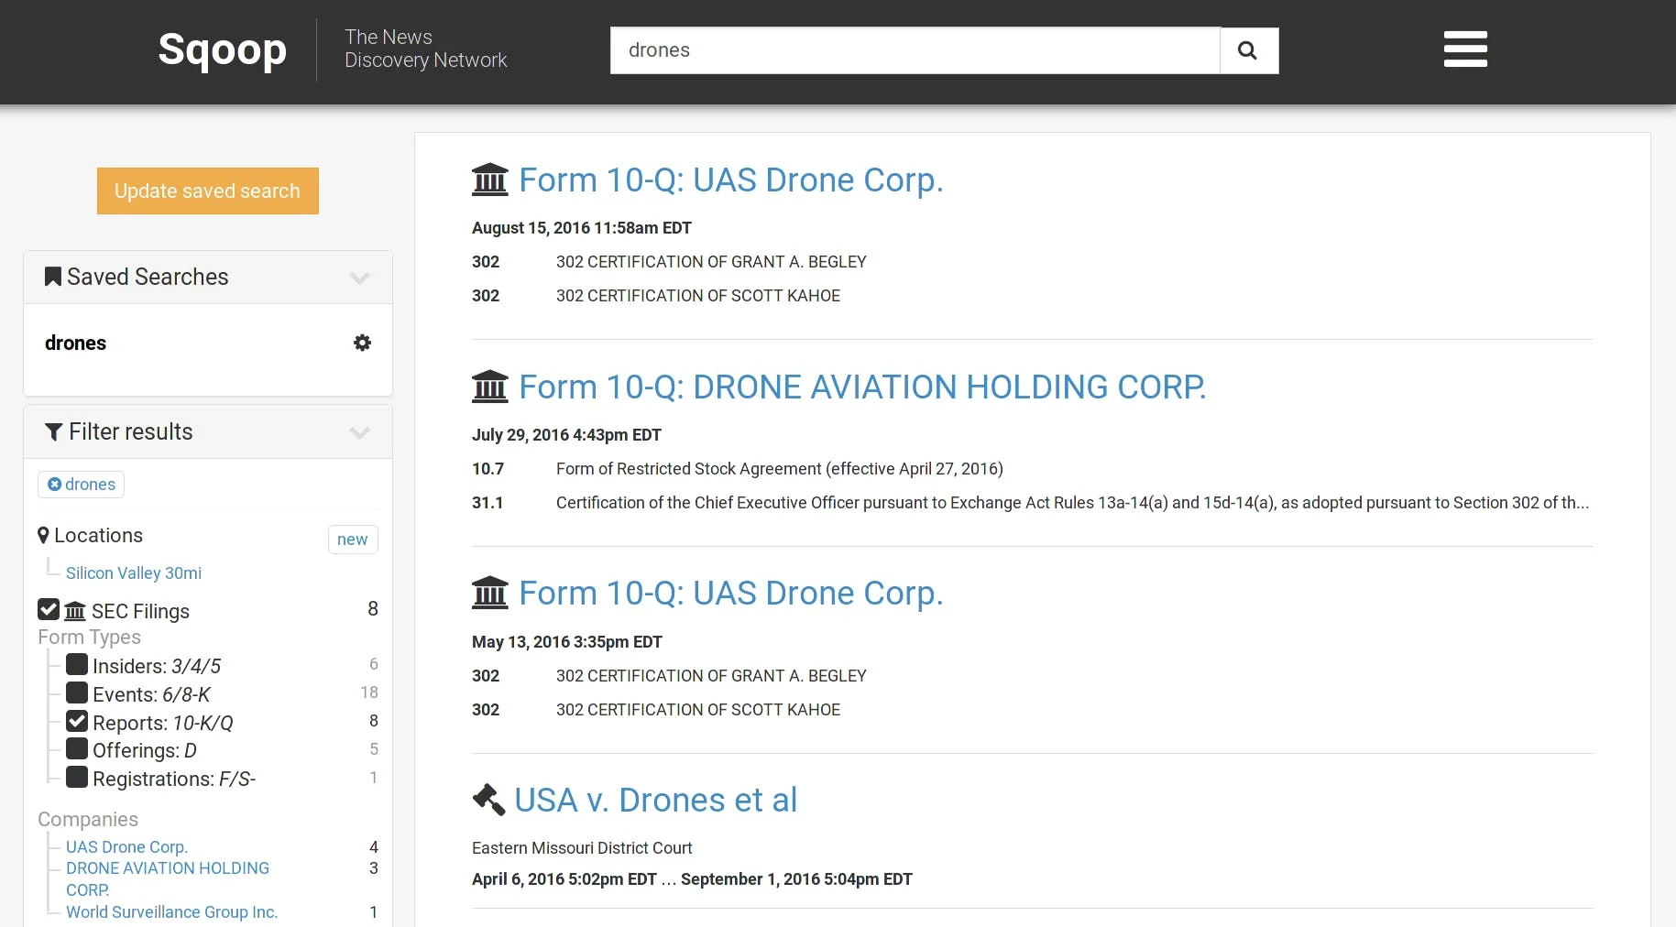Screen dimensions: 1676x927
Task: Filter by Silicon Valley 30mi location
Action: coord(134,573)
